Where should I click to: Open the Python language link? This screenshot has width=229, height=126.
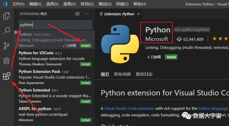[x=213, y=108]
